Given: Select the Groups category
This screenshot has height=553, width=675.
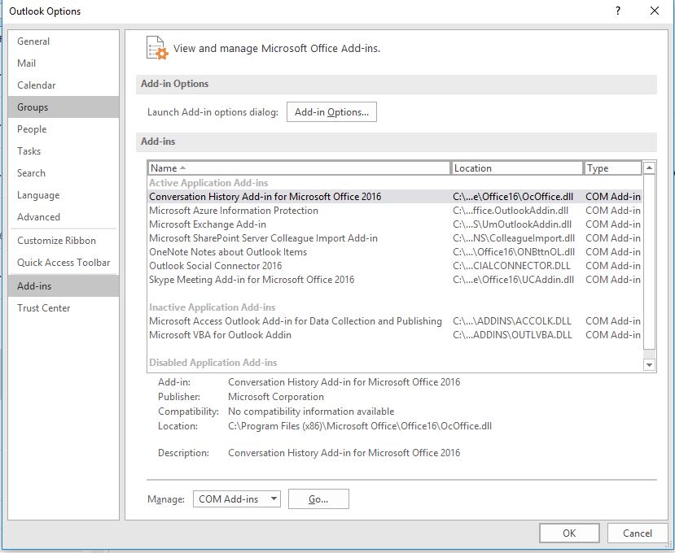Looking at the screenshot, I should (64, 107).
